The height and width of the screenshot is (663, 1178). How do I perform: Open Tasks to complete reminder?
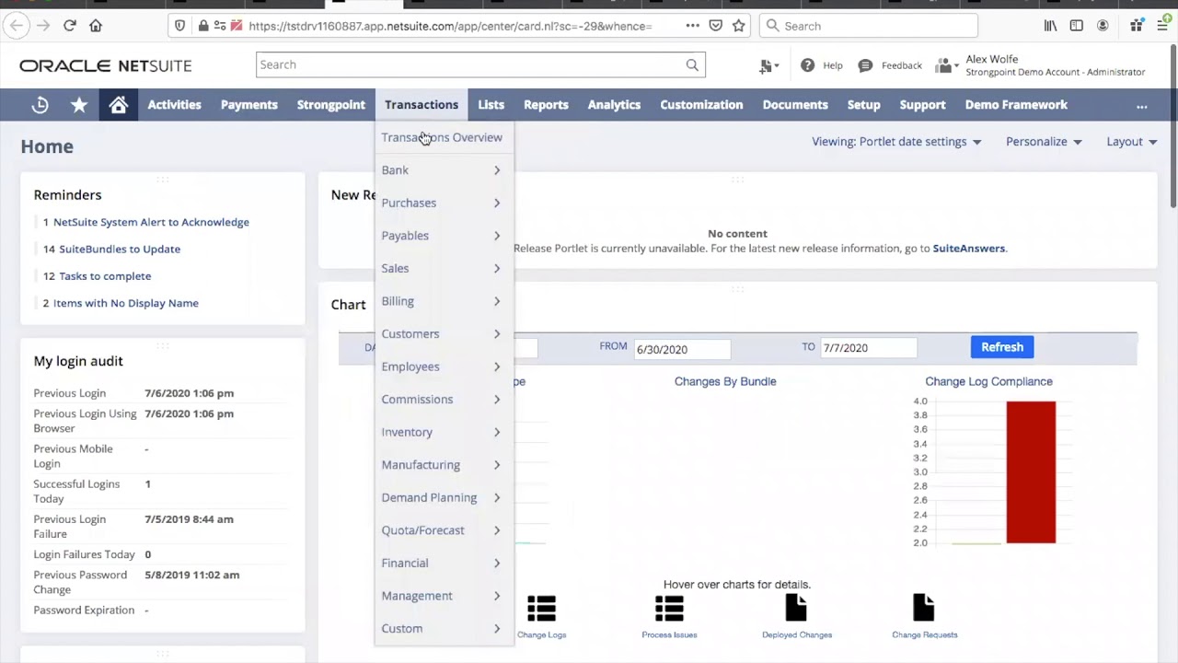tap(105, 276)
